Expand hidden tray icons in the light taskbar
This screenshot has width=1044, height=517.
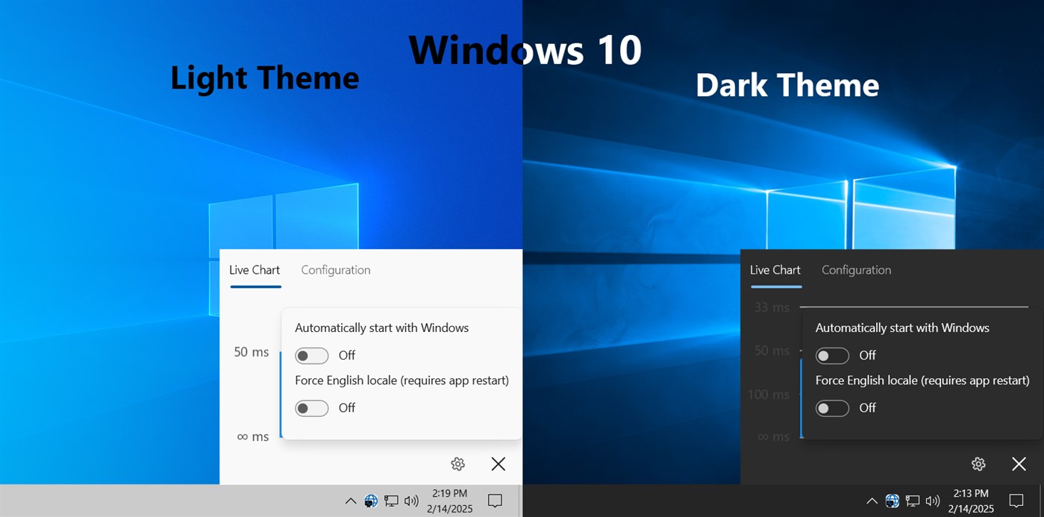(x=350, y=501)
